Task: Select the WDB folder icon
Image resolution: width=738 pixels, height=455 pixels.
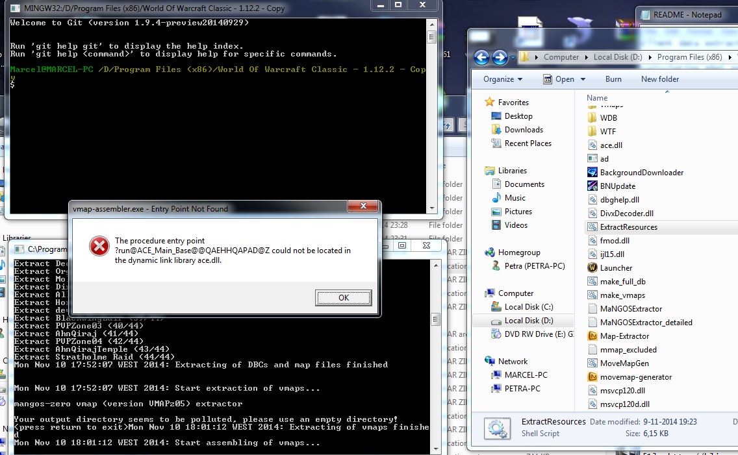Action: pos(592,117)
